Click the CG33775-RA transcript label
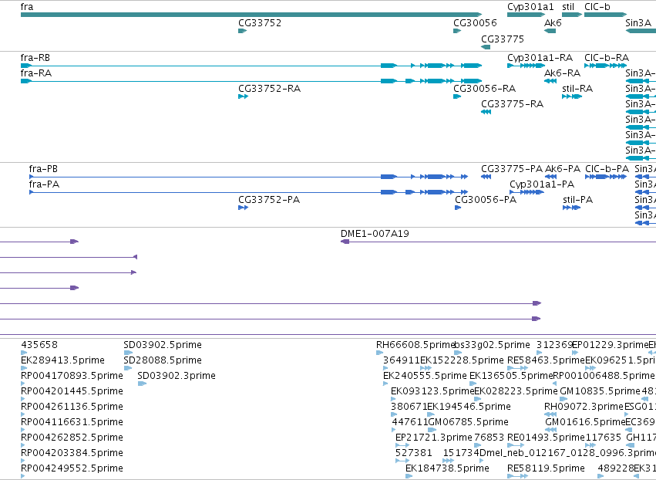656x480 pixels. (512, 104)
